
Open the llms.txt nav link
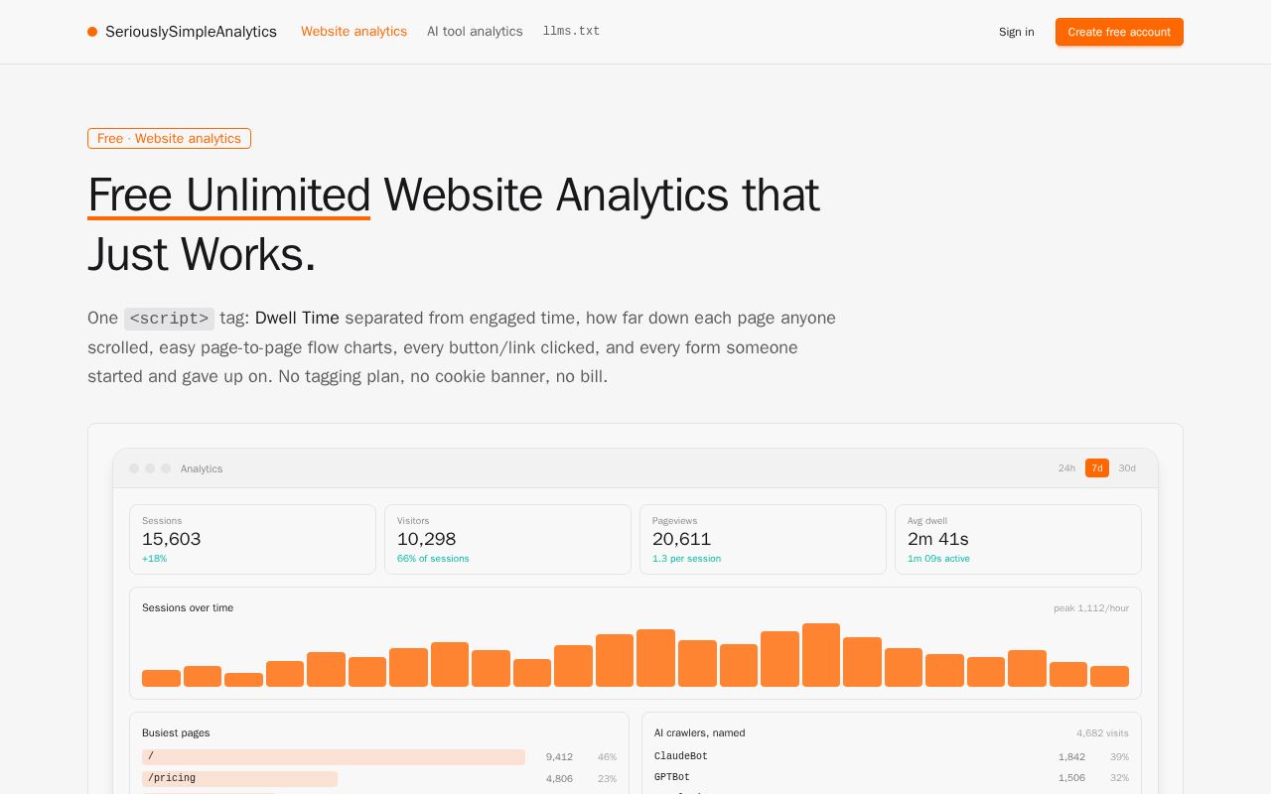(x=571, y=32)
